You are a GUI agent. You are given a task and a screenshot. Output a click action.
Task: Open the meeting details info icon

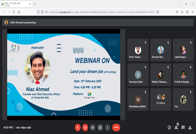[x=169, y=127]
